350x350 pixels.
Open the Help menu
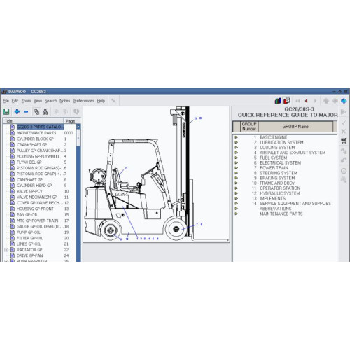[x=101, y=101]
